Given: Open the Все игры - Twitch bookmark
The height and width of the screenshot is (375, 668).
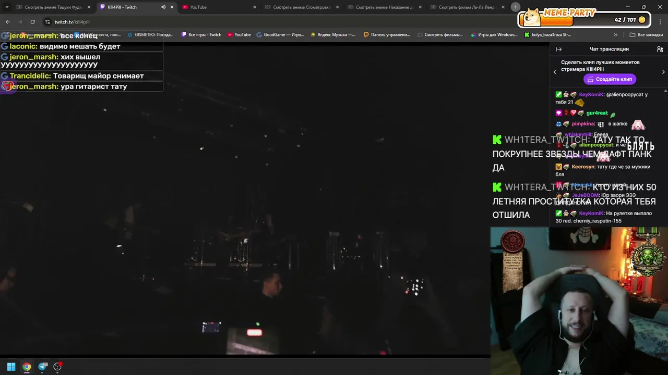Looking at the screenshot, I should point(201,35).
